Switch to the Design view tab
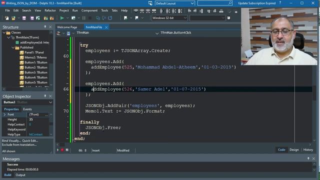This screenshot has height=180, width=320. 294,149
